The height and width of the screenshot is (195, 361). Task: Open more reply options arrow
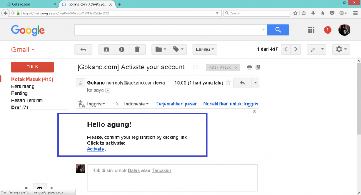click(255, 83)
